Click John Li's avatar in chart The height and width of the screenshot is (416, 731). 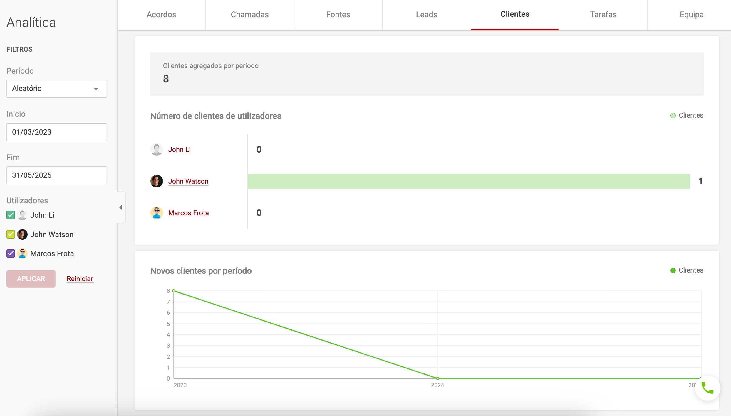point(157,150)
